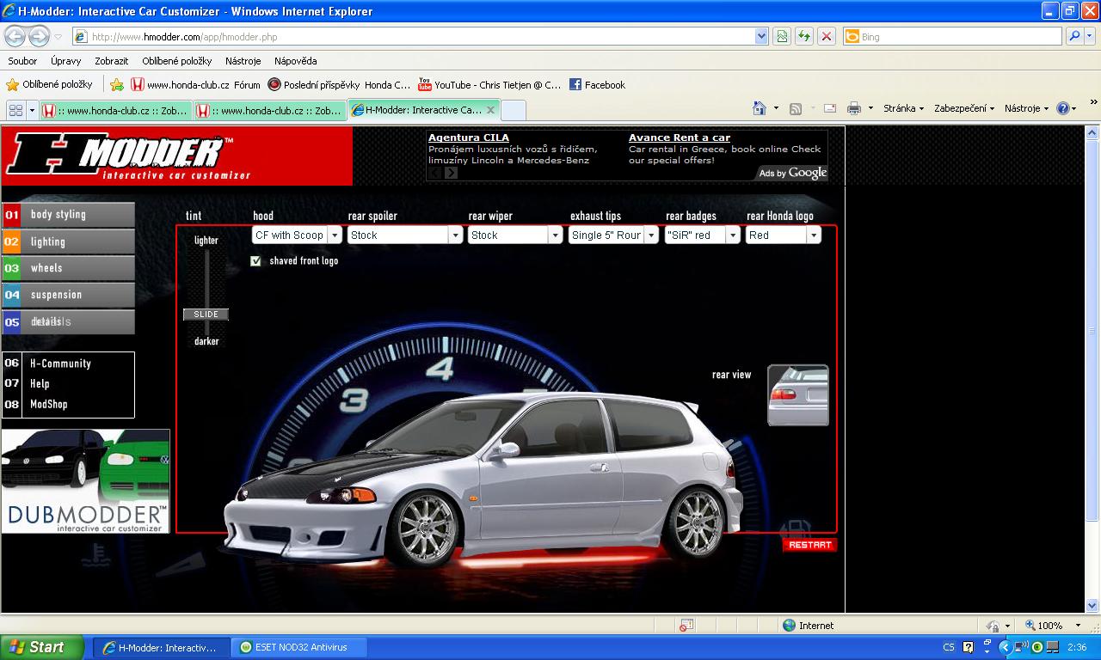The height and width of the screenshot is (660, 1101).
Task: Click the H-Modder logo banner
Action: click(177, 156)
